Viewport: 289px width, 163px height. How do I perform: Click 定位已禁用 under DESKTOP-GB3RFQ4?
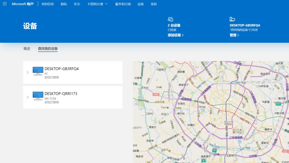[51, 78]
